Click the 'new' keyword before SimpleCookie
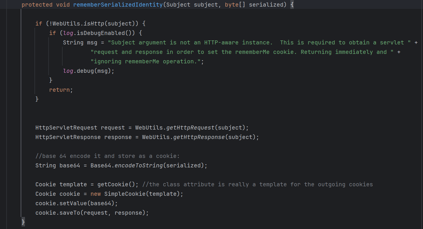 coord(96,194)
